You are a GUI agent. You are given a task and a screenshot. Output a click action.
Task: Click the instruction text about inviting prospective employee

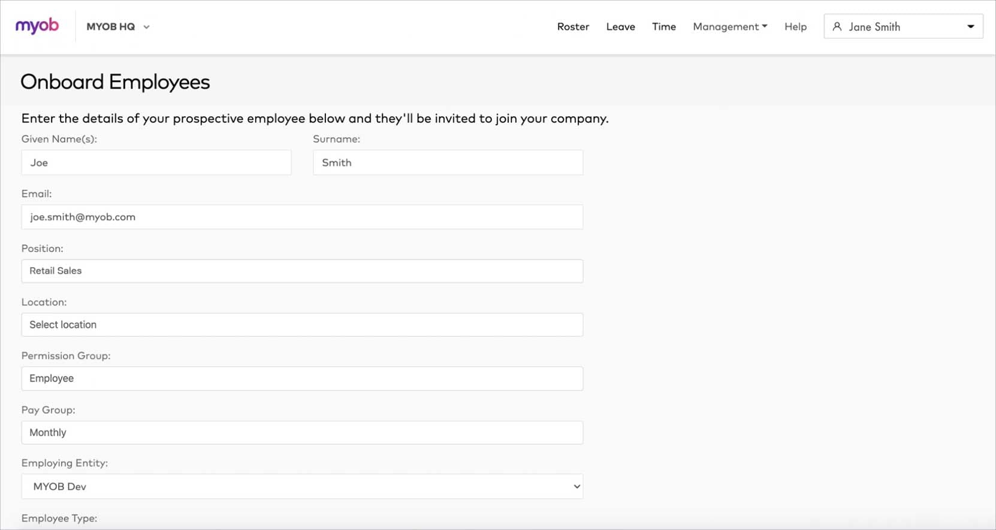(x=315, y=119)
